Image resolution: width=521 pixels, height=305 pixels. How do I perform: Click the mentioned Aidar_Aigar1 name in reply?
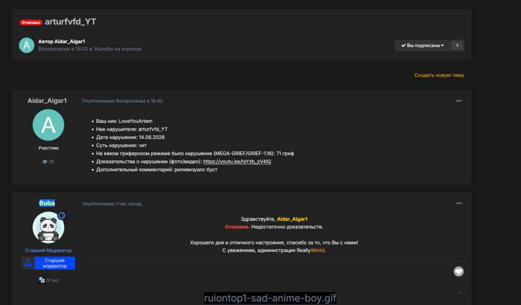point(292,219)
